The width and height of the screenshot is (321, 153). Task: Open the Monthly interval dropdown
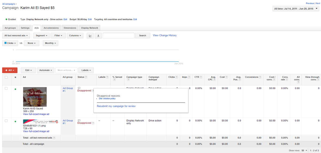(x=50, y=43)
